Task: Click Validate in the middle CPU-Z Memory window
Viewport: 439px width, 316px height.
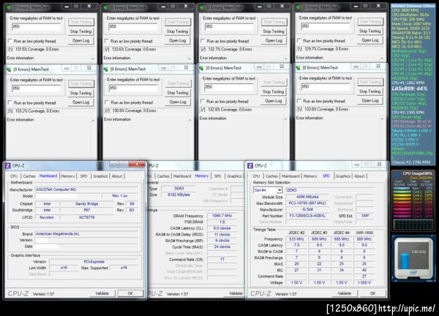Action: click(236, 293)
